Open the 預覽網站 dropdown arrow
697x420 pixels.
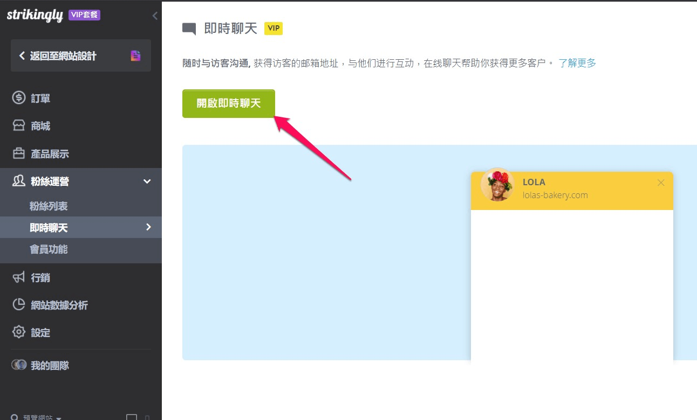coord(59,417)
